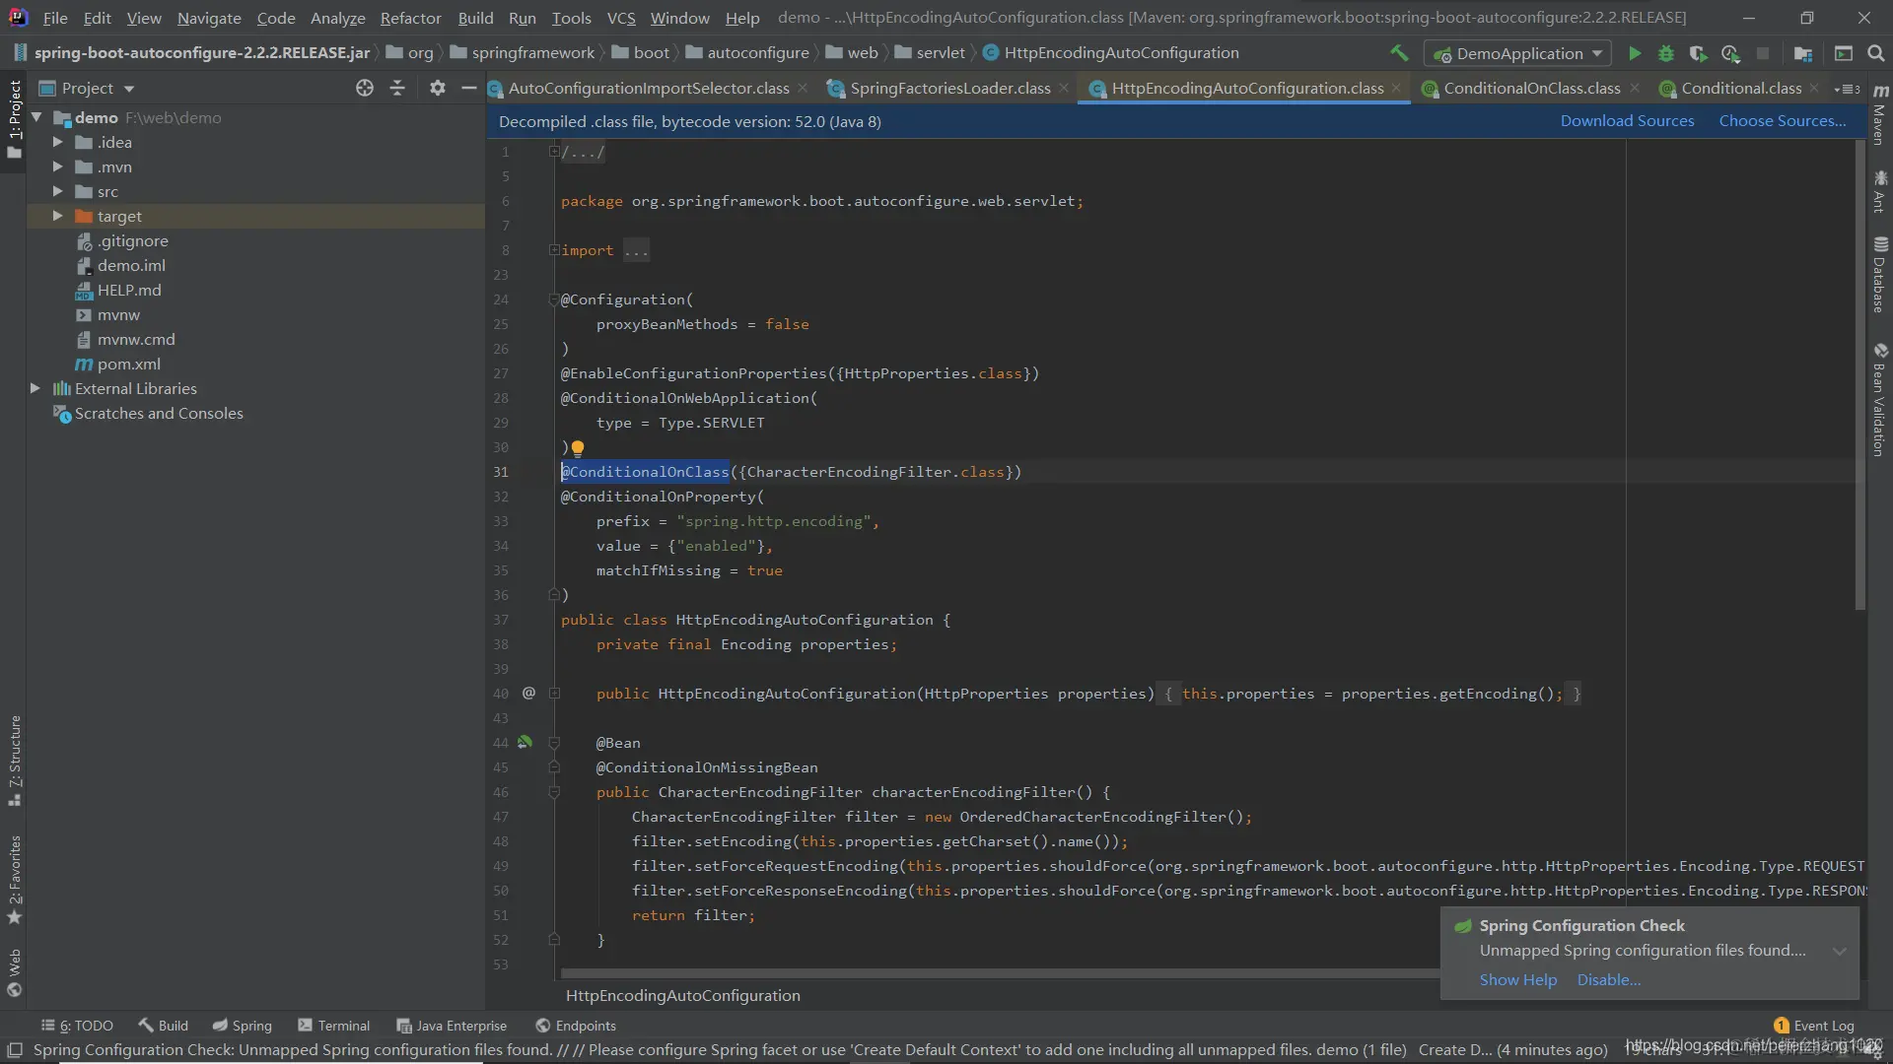Viewport: 1893px width, 1064px height.
Task: Toggle the Terminal tool window
Action: [x=333, y=1026]
